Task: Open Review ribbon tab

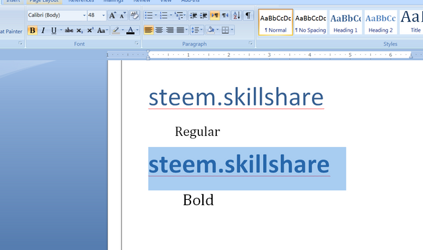Action: click(x=141, y=1)
